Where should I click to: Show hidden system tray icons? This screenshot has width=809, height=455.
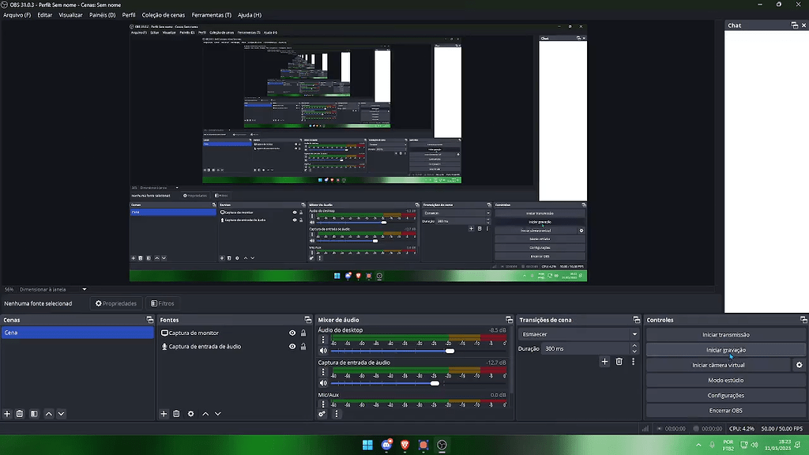[698, 445]
